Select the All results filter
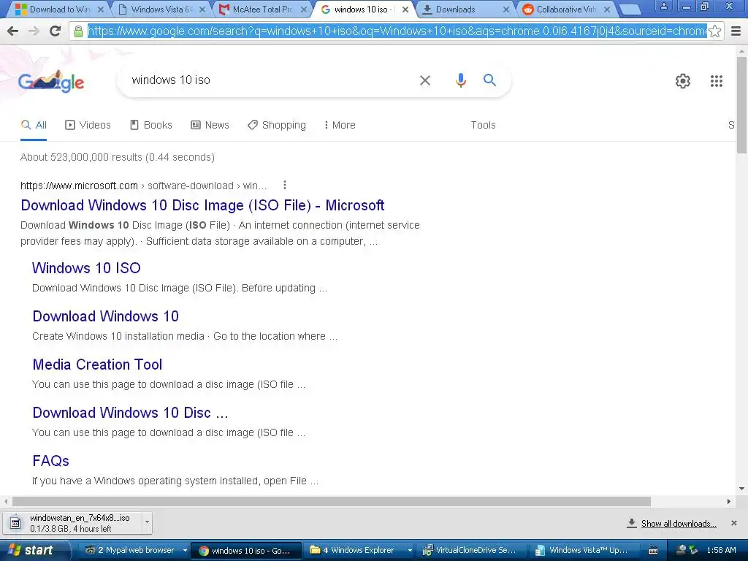 [34, 125]
